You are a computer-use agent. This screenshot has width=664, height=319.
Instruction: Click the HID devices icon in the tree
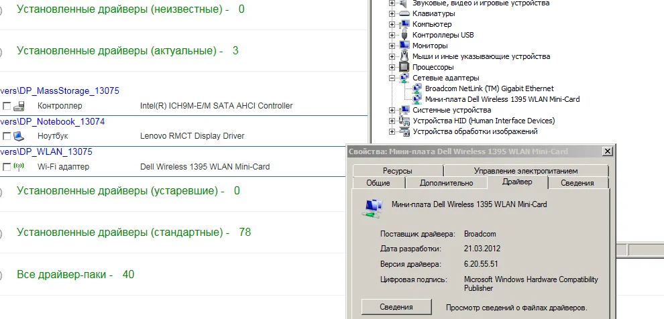(405, 121)
